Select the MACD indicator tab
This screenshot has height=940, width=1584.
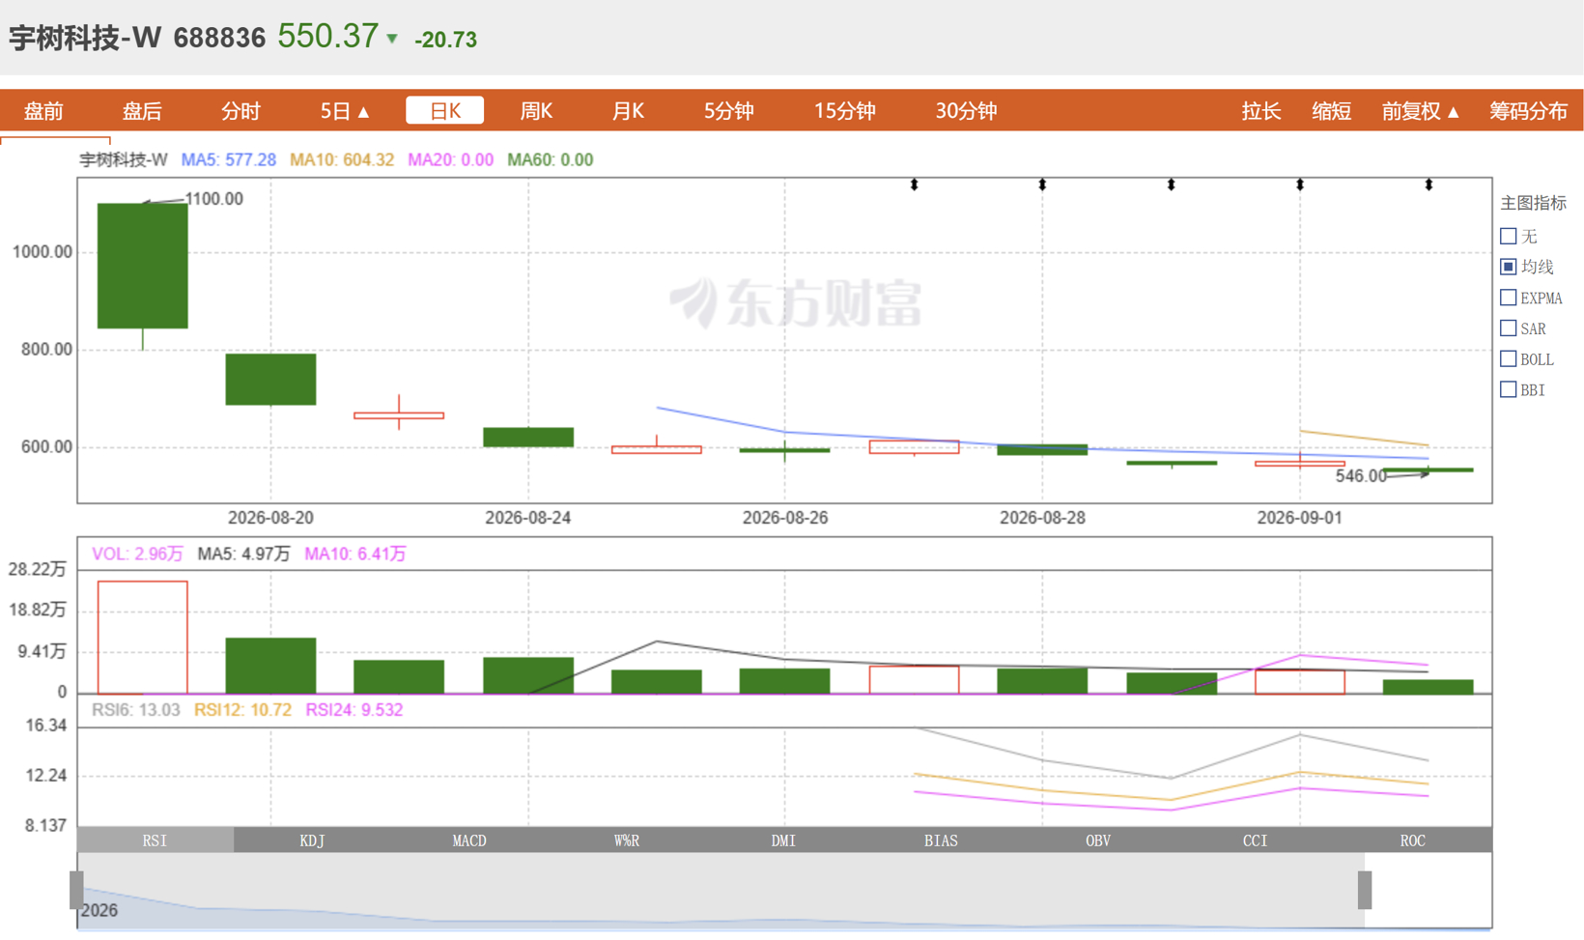point(469,840)
